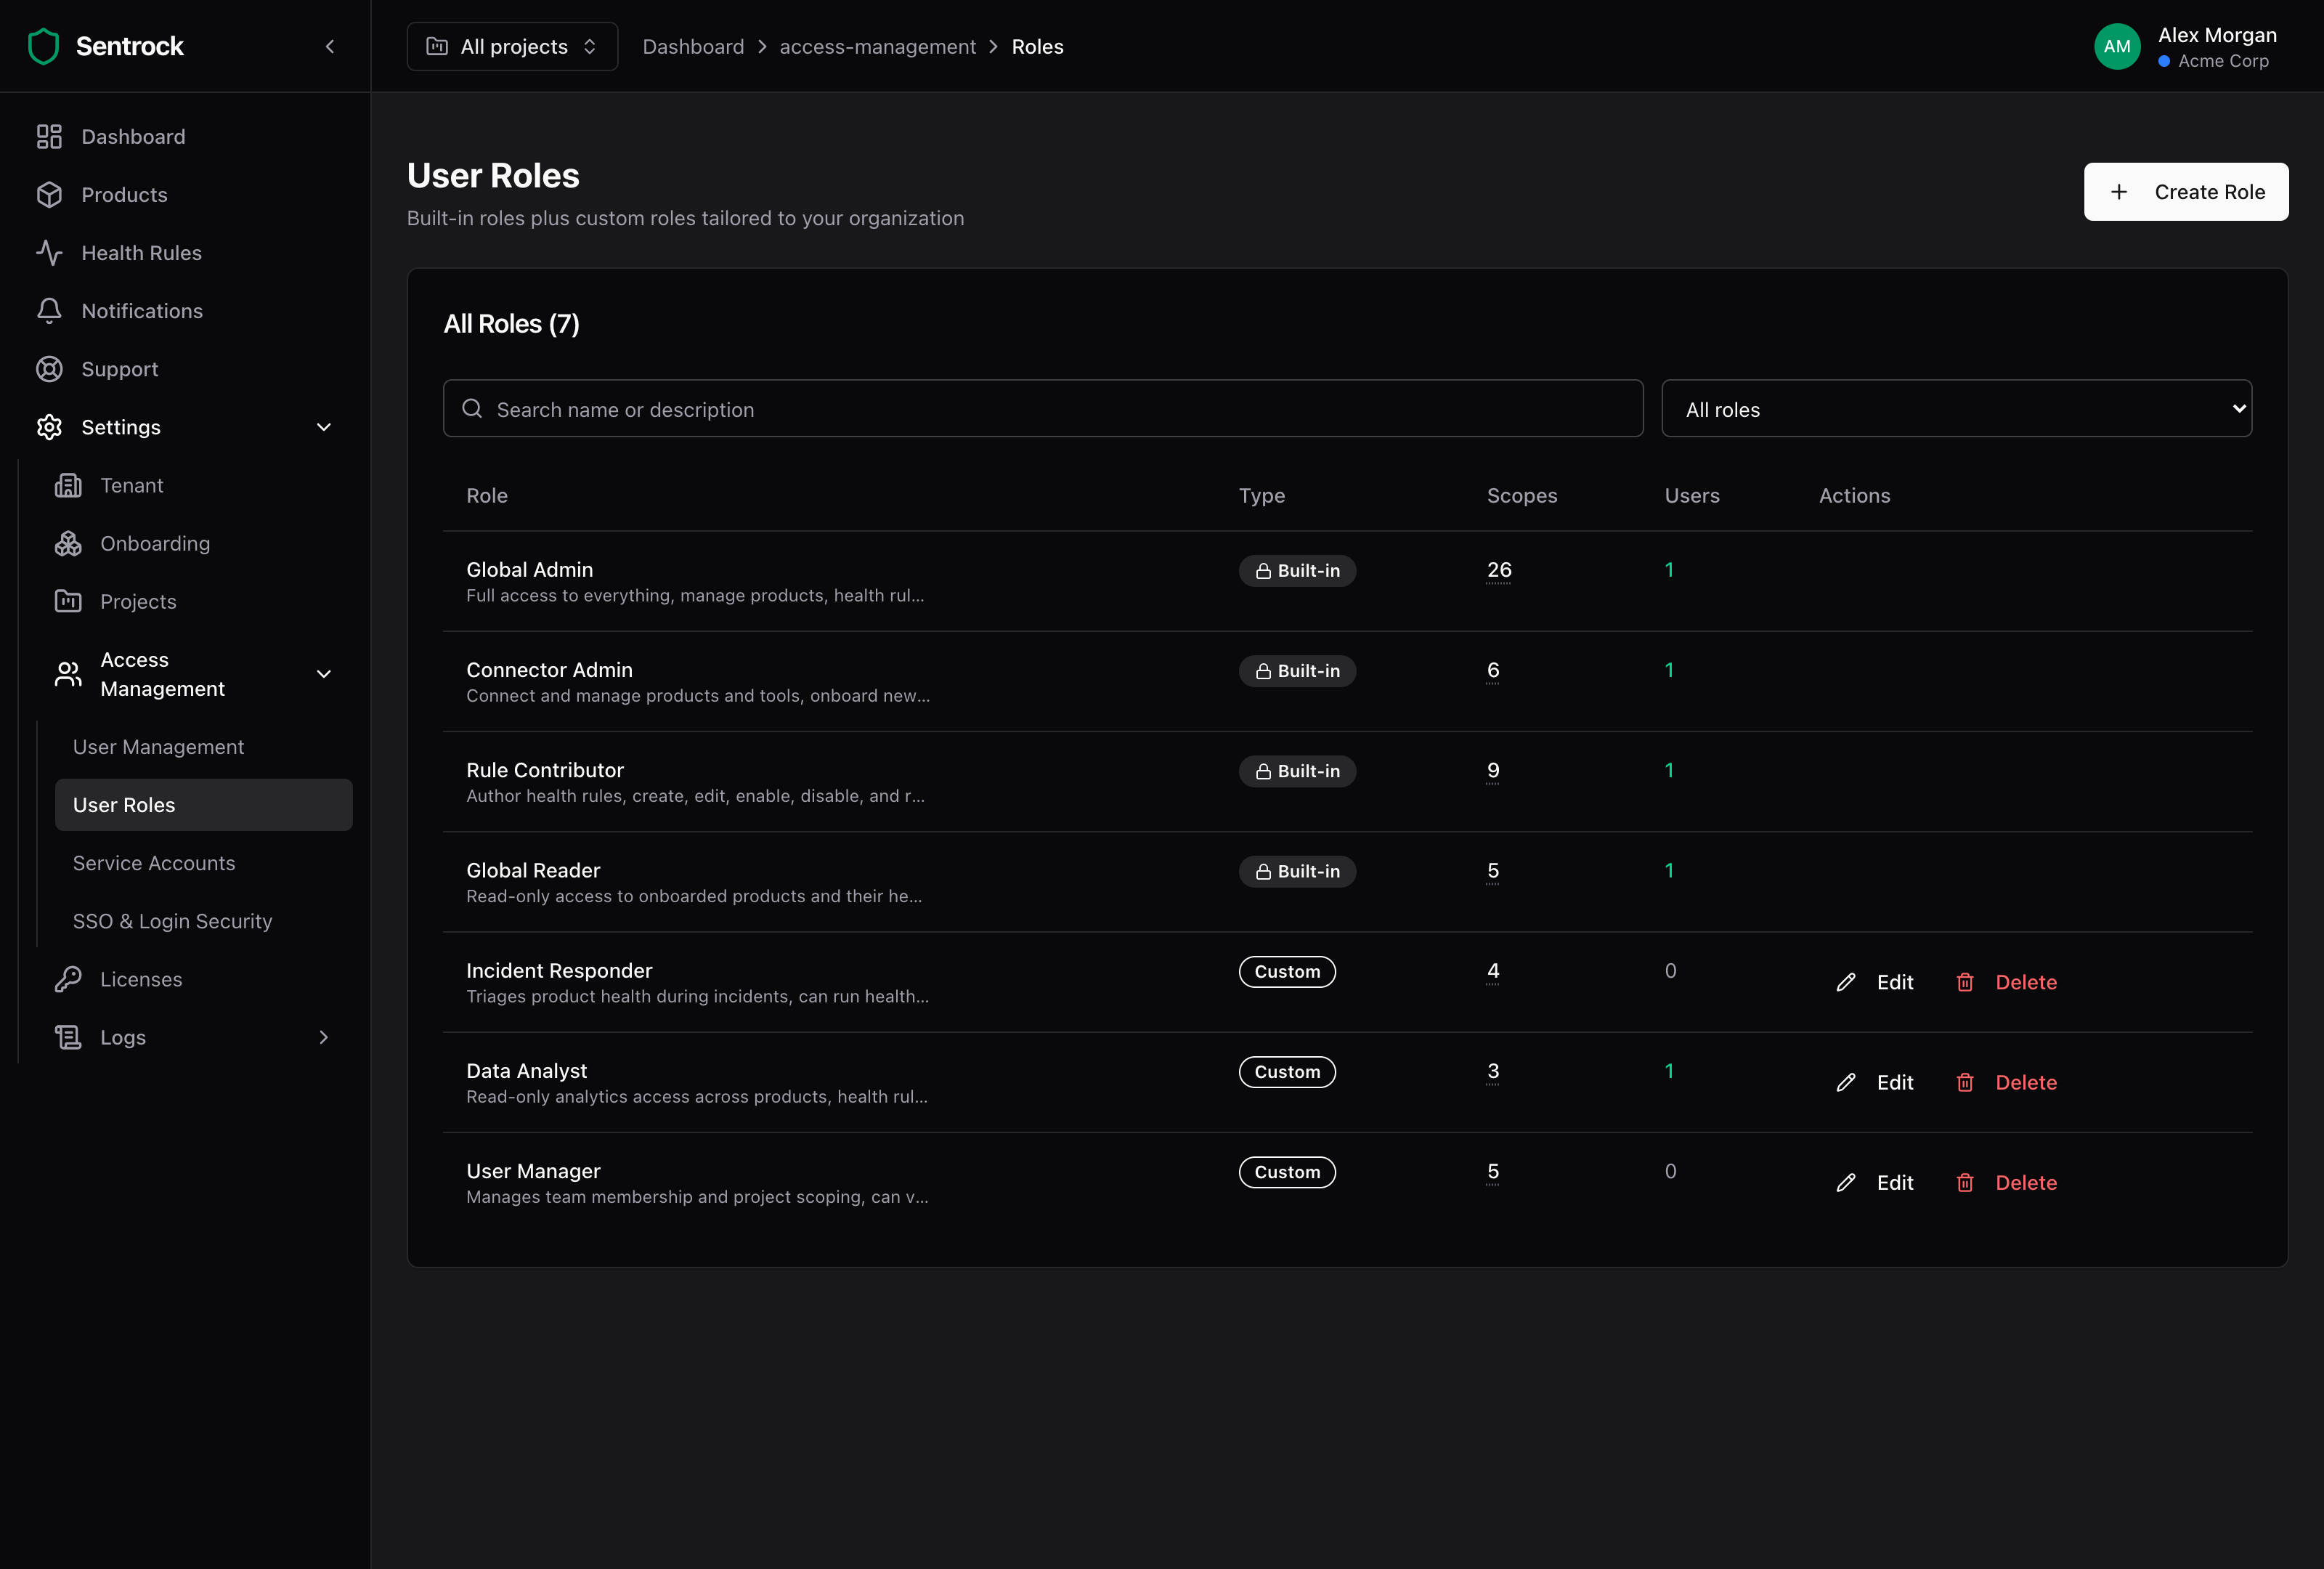2324x1569 pixels.
Task: Click the AM user avatar
Action: click(x=2117, y=46)
